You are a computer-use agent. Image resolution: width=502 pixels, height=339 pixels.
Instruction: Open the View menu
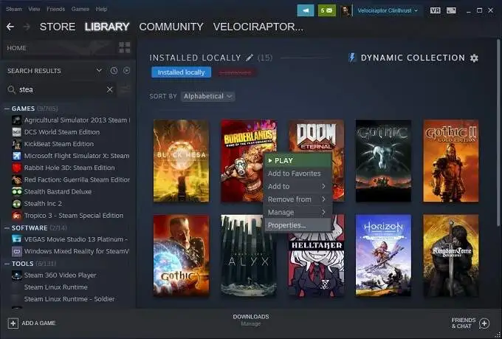coord(34,9)
